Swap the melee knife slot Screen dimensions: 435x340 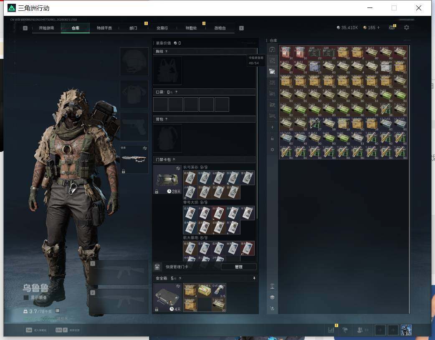point(144,149)
